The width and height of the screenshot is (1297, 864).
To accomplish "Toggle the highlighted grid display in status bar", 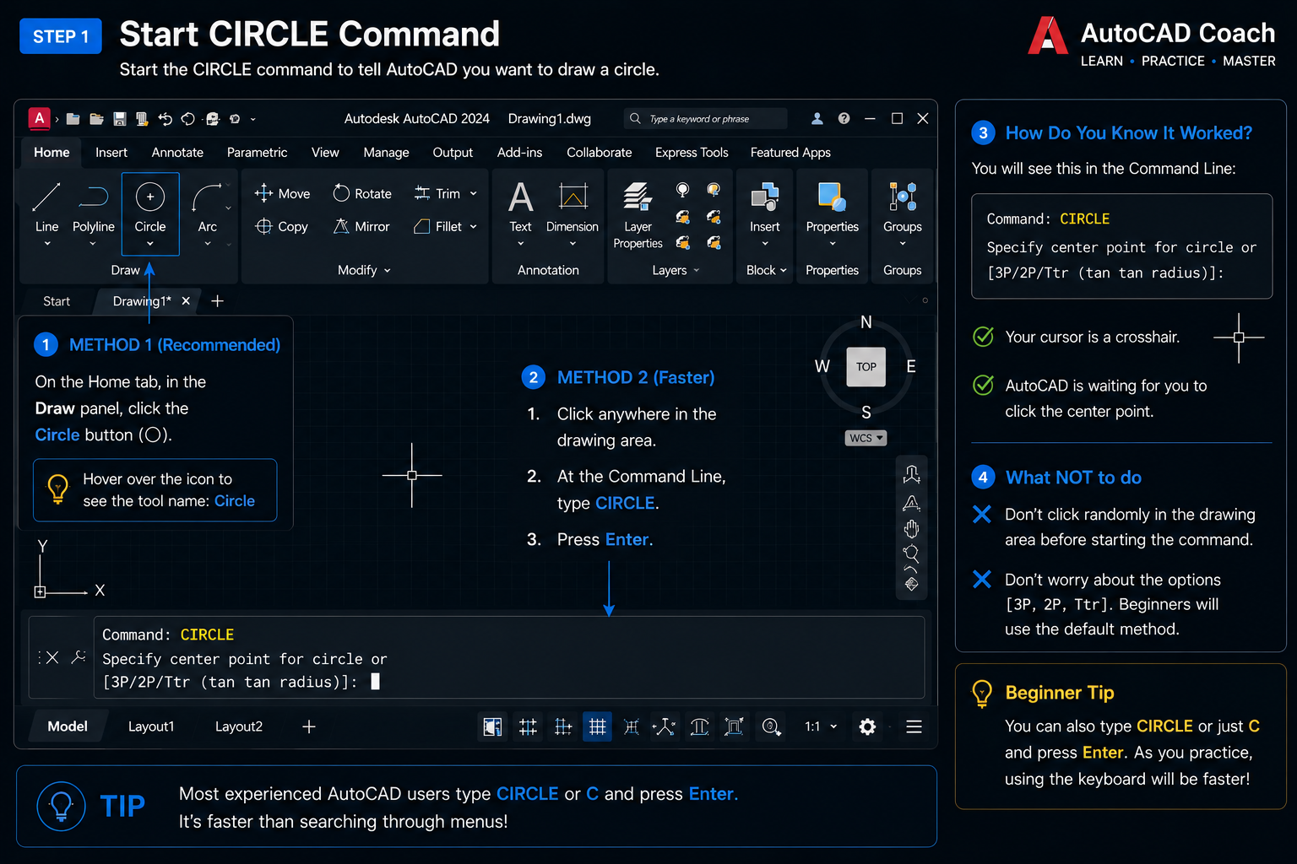I will tap(597, 726).
